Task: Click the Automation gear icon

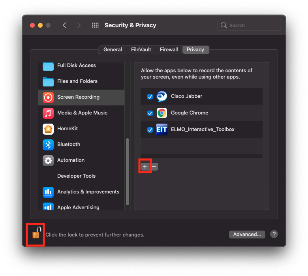Action: pos(48,160)
